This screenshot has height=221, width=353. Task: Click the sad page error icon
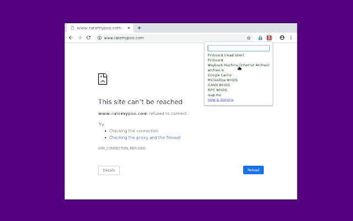click(103, 79)
